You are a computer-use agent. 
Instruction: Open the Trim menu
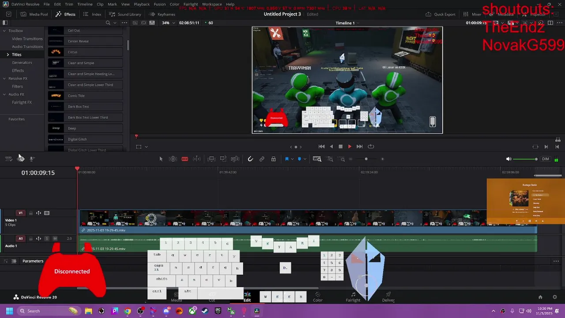(69, 4)
